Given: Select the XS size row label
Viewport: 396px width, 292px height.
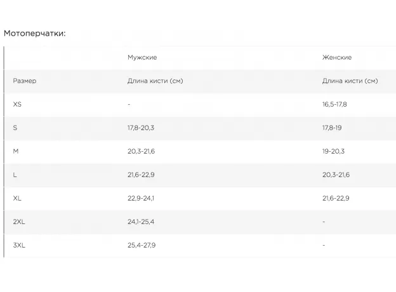Looking at the screenshot, I should (x=17, y=104).
